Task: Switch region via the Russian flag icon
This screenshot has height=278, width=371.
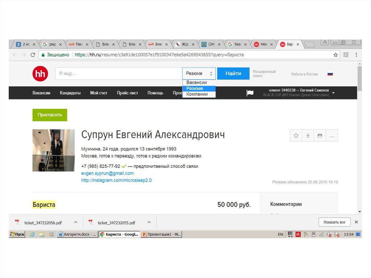Action: click(330, 74)
